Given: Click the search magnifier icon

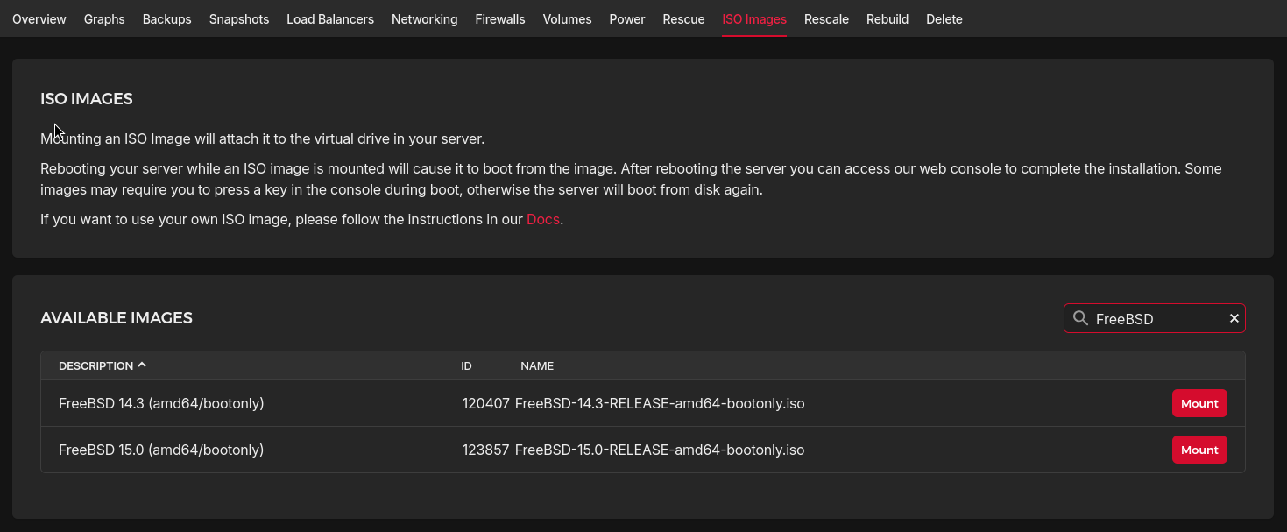Looking at the screenshot, I should click(x=1081, y=318).
